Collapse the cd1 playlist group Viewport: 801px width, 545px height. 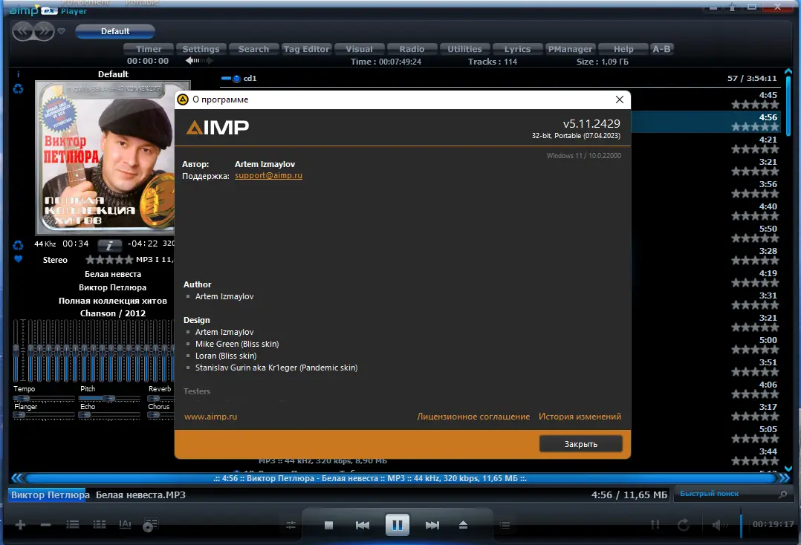click(x=225, y=78)
